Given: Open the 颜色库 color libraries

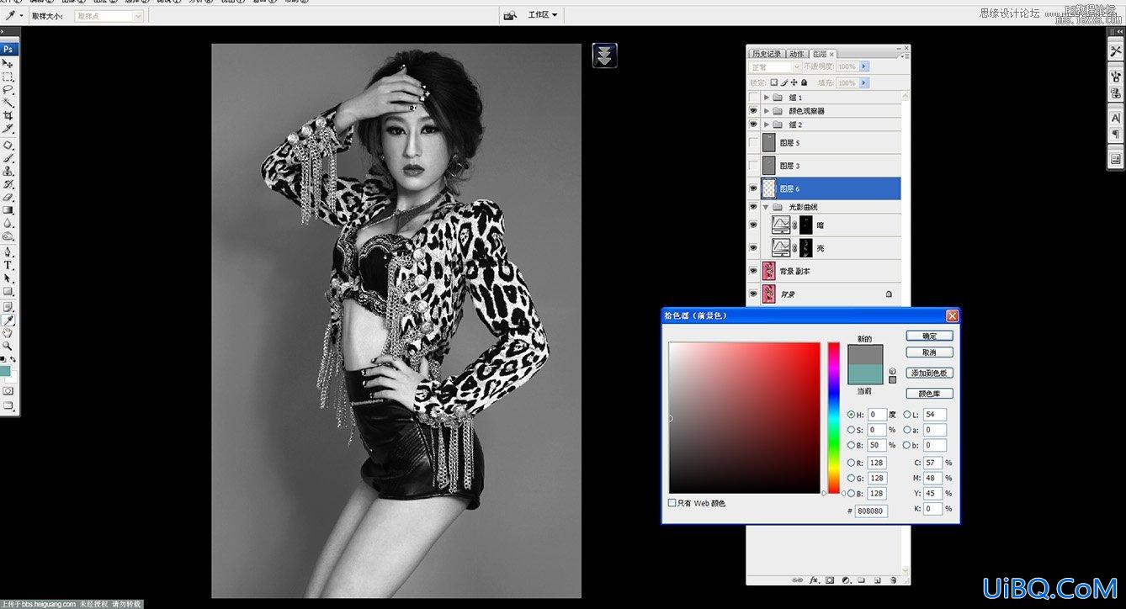Looking at the screenshot, I should click(x=930, y=393).
